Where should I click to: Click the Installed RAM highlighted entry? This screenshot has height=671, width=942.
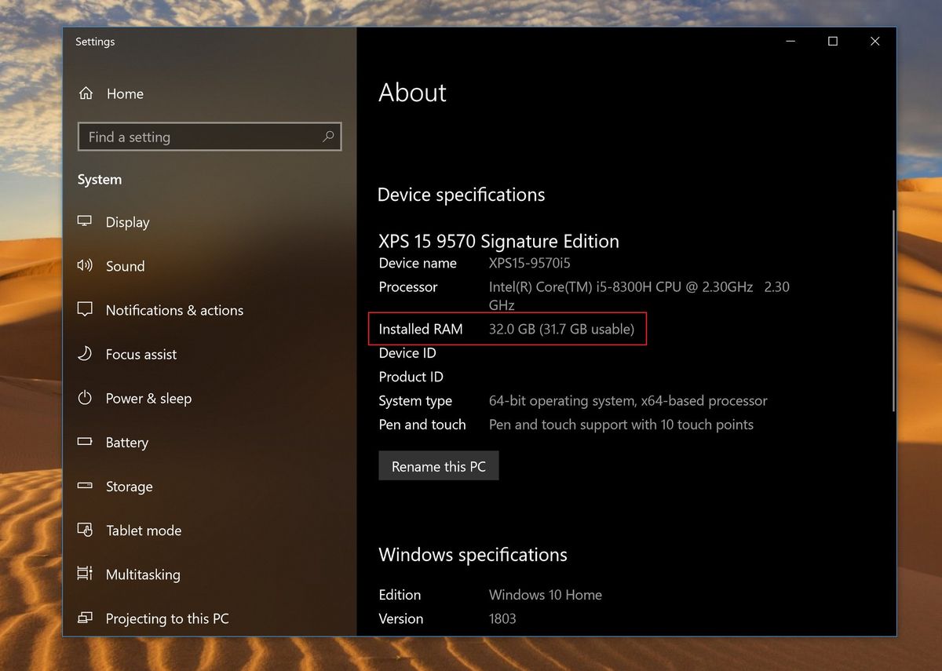[x=507, y=329]
